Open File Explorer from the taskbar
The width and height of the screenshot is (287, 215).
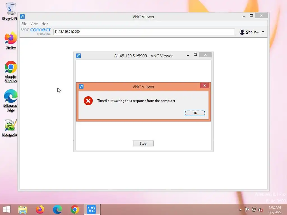coord(23,209)
